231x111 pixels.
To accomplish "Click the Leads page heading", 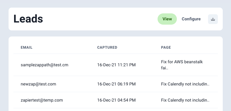I will (x=28, y=19).
